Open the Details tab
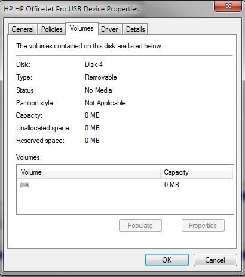Screen dimensions: 245x277 (x=136, y=29)
